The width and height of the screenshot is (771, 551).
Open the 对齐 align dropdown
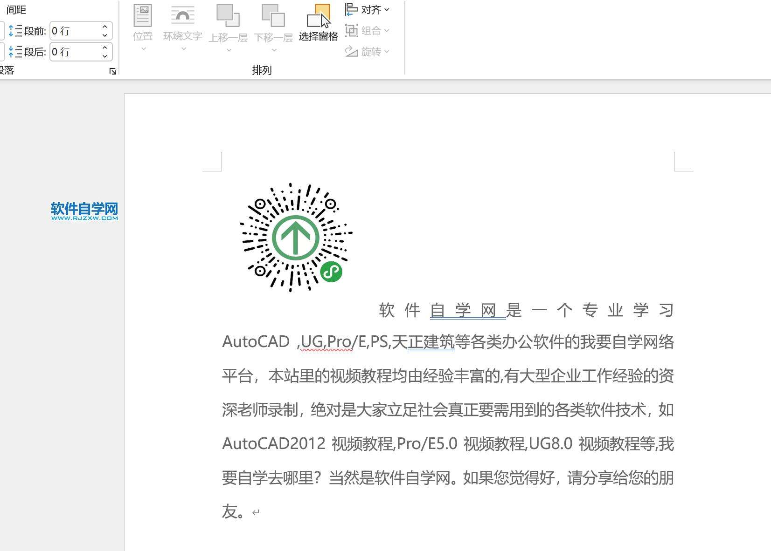click(367, 10)
